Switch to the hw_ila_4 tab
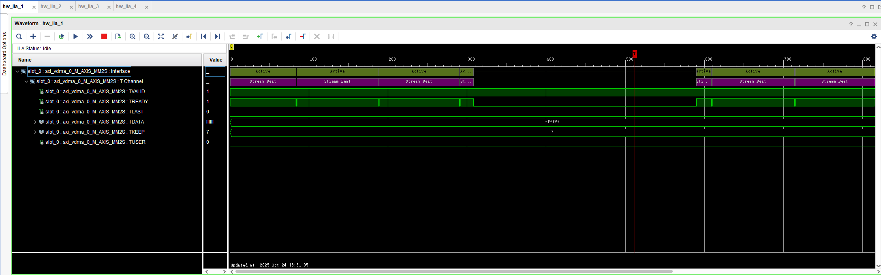Image resolution: width=881 pixels, height=275 pixels. (x=126, y=6)
